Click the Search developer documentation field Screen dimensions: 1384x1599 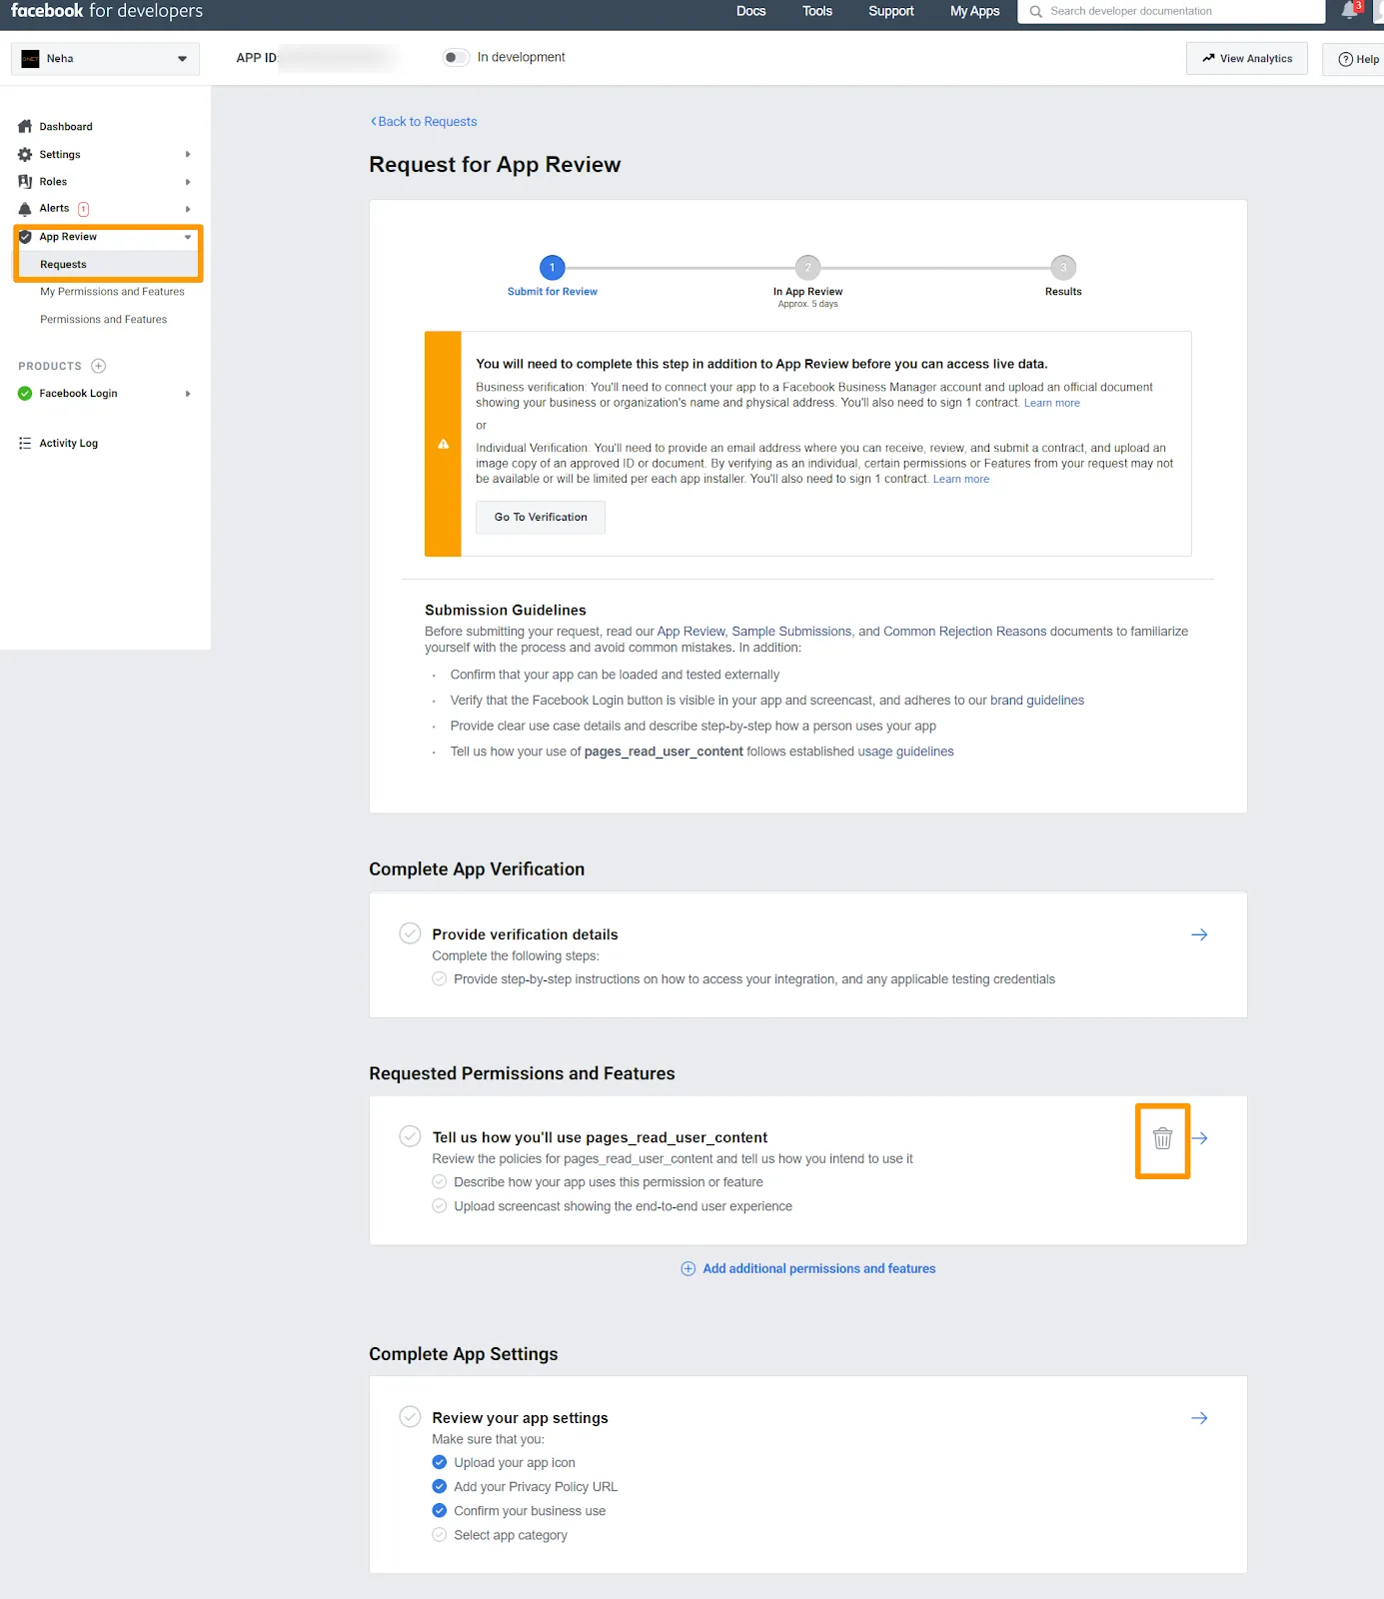coord(1171,12)
